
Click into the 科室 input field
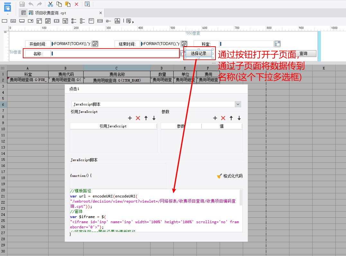(247, 44)
